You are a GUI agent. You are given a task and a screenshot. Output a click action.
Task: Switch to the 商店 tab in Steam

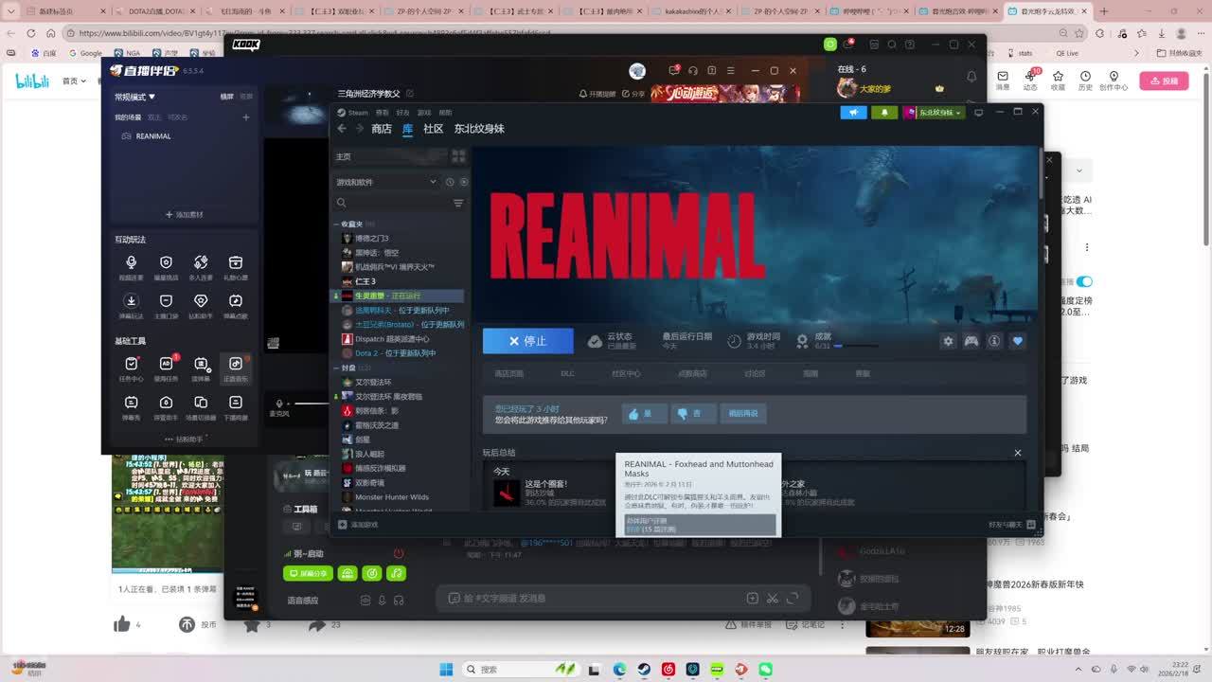point(382,129)
